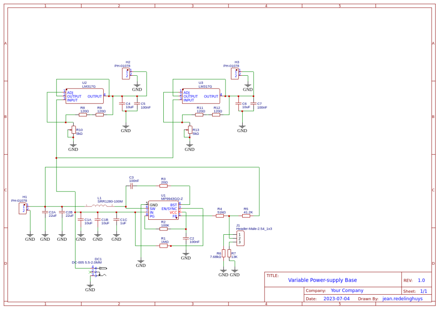Select the U3 LM317G regulator symbol
This screenshot has width=439, height=310.
click(x=201, y=96)
